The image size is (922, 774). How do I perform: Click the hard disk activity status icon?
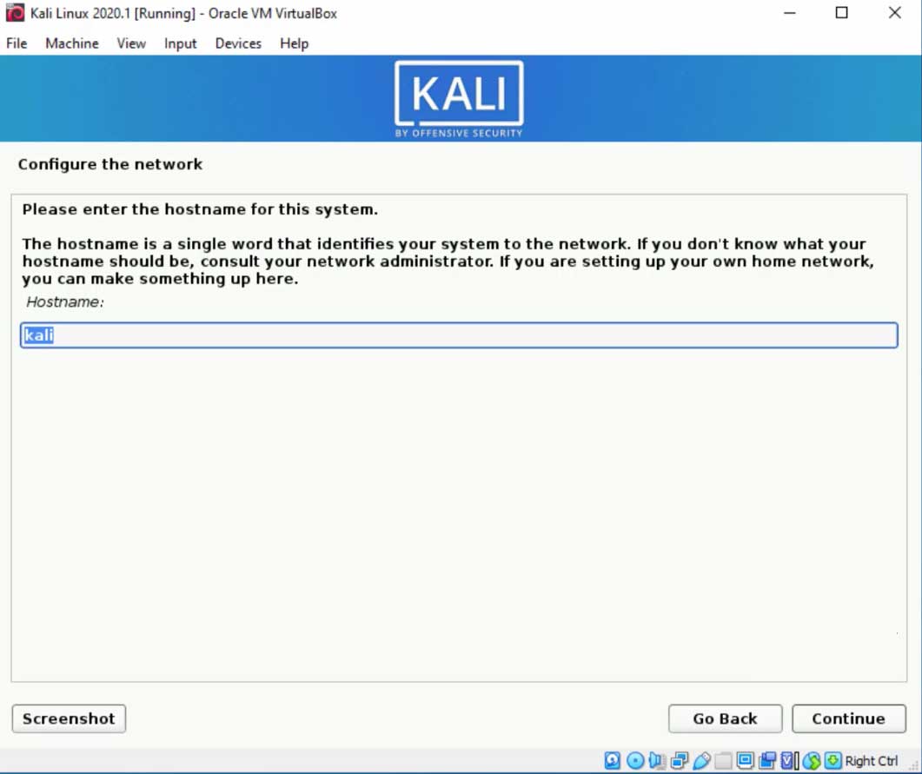tap(612, 760)
